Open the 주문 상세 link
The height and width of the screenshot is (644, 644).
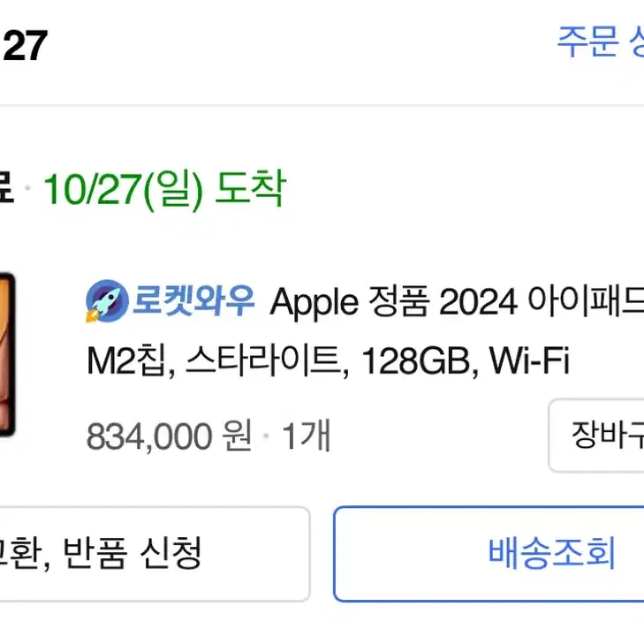(601, 42)
